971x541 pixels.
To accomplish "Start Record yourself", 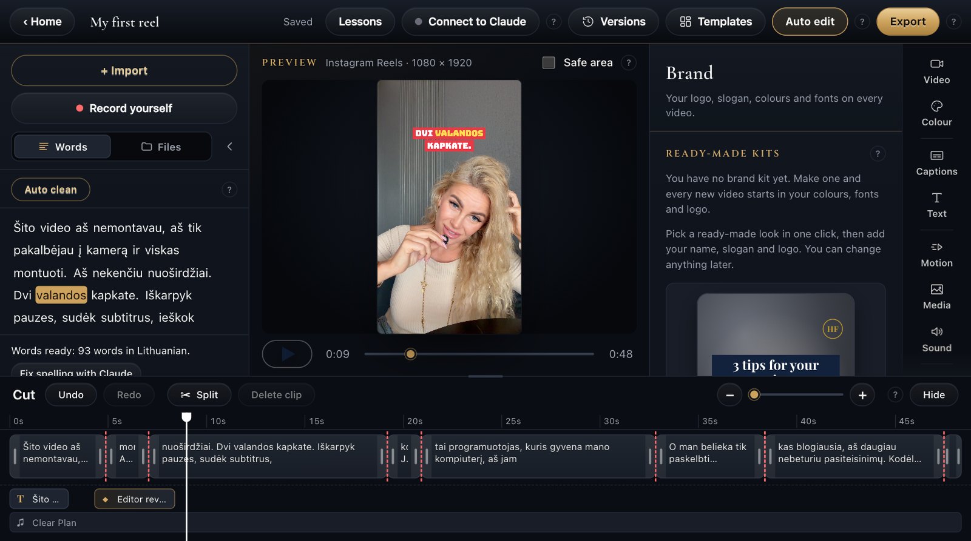I will (x=124, y=108).
